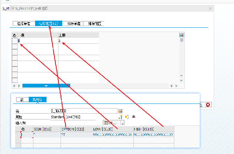234x154 pixels.
Task: Click the key icon in attributes row
Action: (x=121, y=117)
